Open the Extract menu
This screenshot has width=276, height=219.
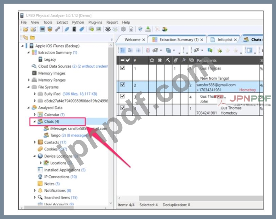click(x=62, y=22)
